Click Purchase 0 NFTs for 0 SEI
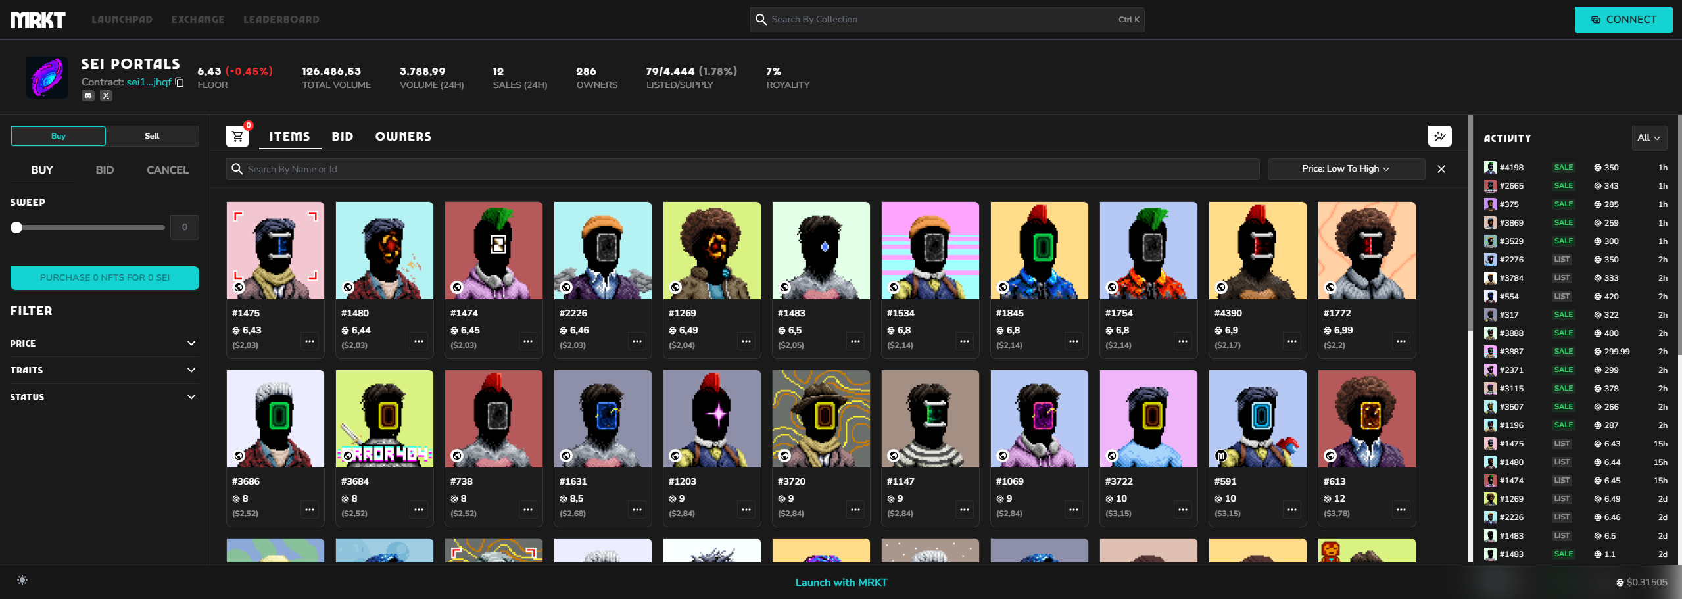Image resolution: width=1682 pixels, height=599 pixels. [x=105, y=278]
